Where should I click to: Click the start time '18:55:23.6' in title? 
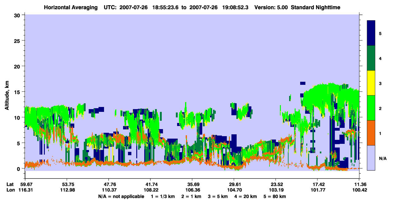pos(165,7)
